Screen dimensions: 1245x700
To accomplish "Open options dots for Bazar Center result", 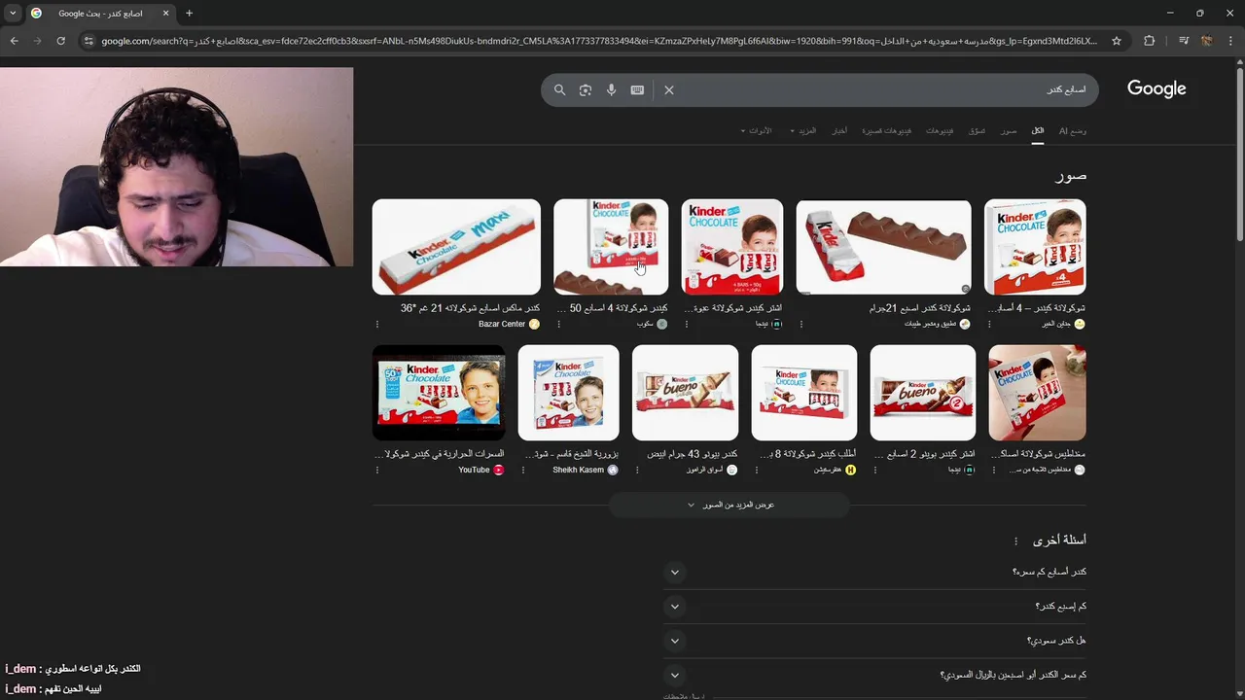I will (378, 324).
